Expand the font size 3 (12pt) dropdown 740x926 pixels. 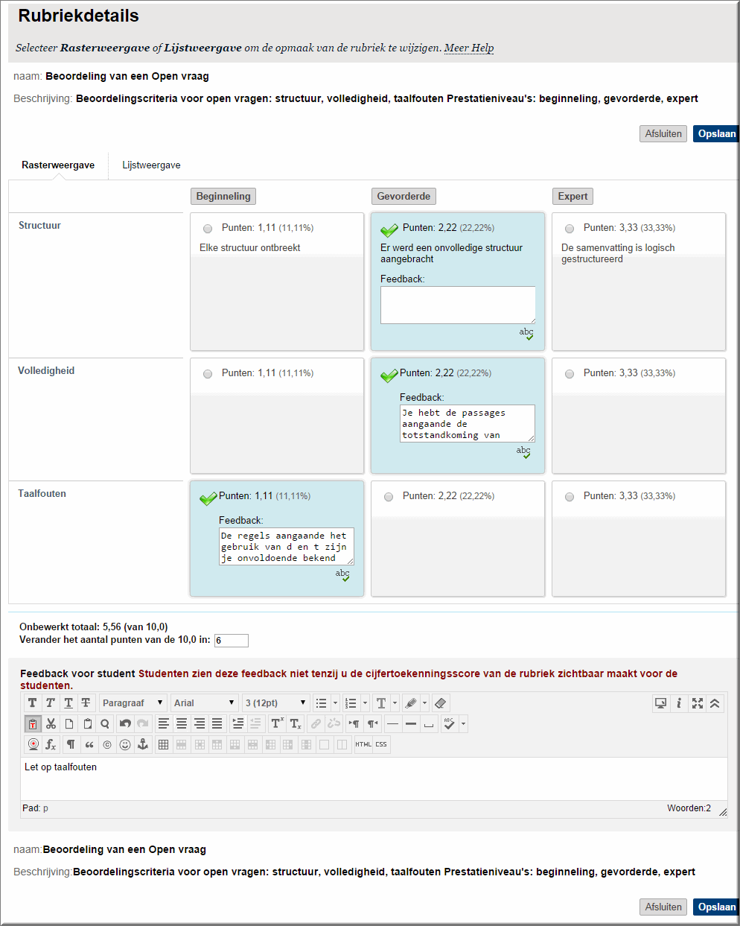click(276, 703)
